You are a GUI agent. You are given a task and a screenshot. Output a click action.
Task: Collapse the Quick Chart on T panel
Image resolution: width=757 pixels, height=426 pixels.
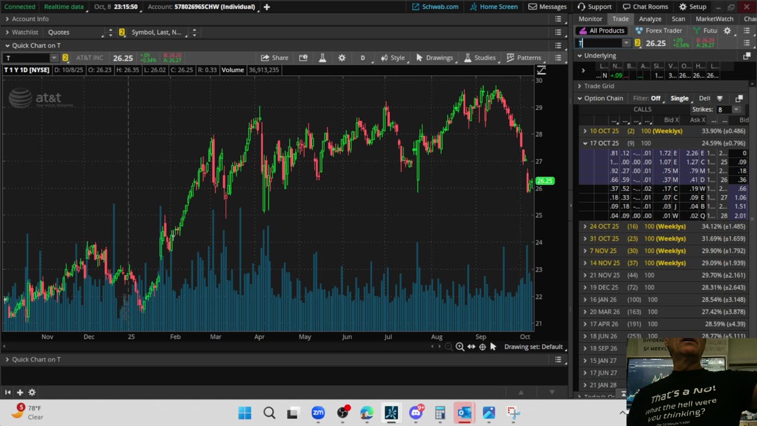[x=7, y=45]
